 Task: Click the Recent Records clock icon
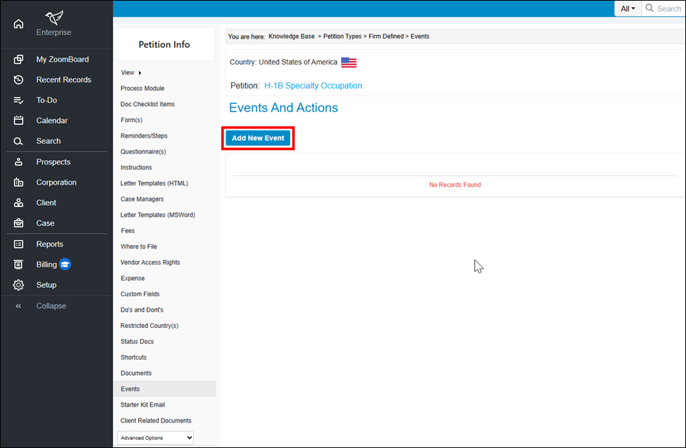pos(19,80)
